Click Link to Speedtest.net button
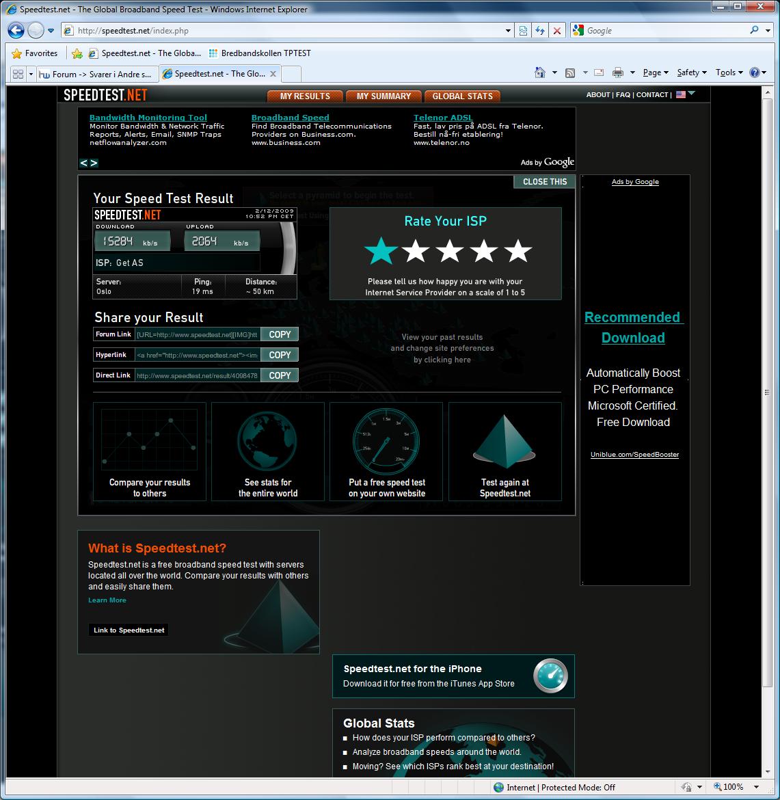The width and height of the screenshot is (780, 800). pos(129,630)
